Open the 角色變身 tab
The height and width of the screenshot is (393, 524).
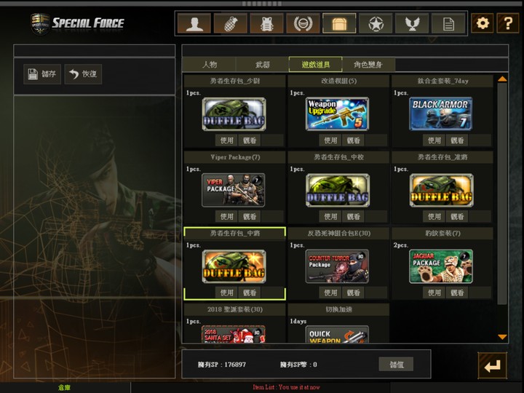(368, 65)
